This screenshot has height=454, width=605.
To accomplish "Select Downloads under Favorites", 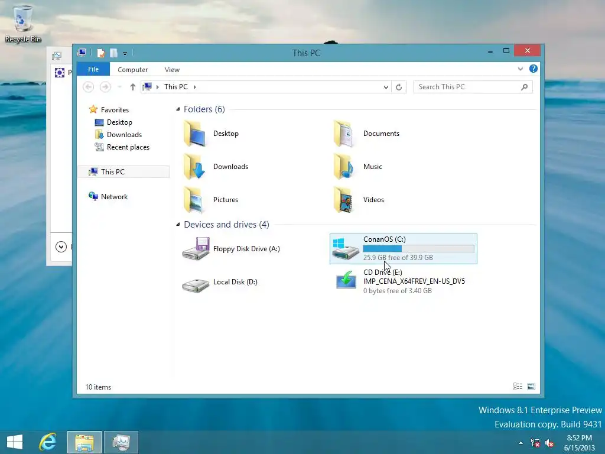I will pos(118,135).
